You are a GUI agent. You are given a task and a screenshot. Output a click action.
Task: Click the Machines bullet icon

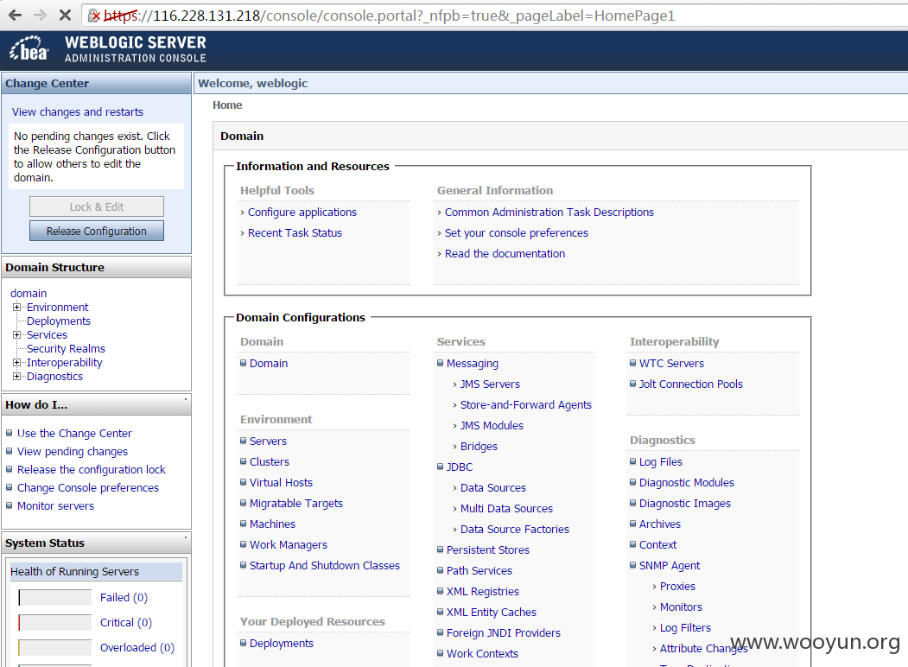click(244, 524)
